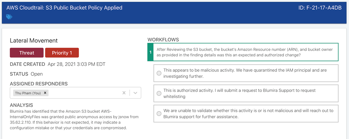Click the WORKFLOWS section heading

pos(163,40)
